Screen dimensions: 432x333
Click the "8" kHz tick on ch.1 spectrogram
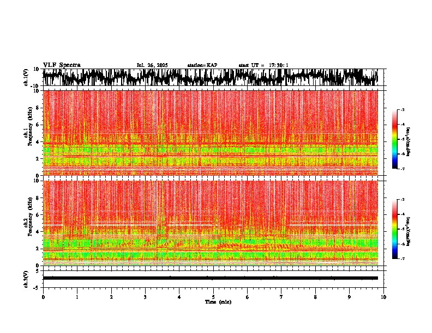[x=38, y=108]
